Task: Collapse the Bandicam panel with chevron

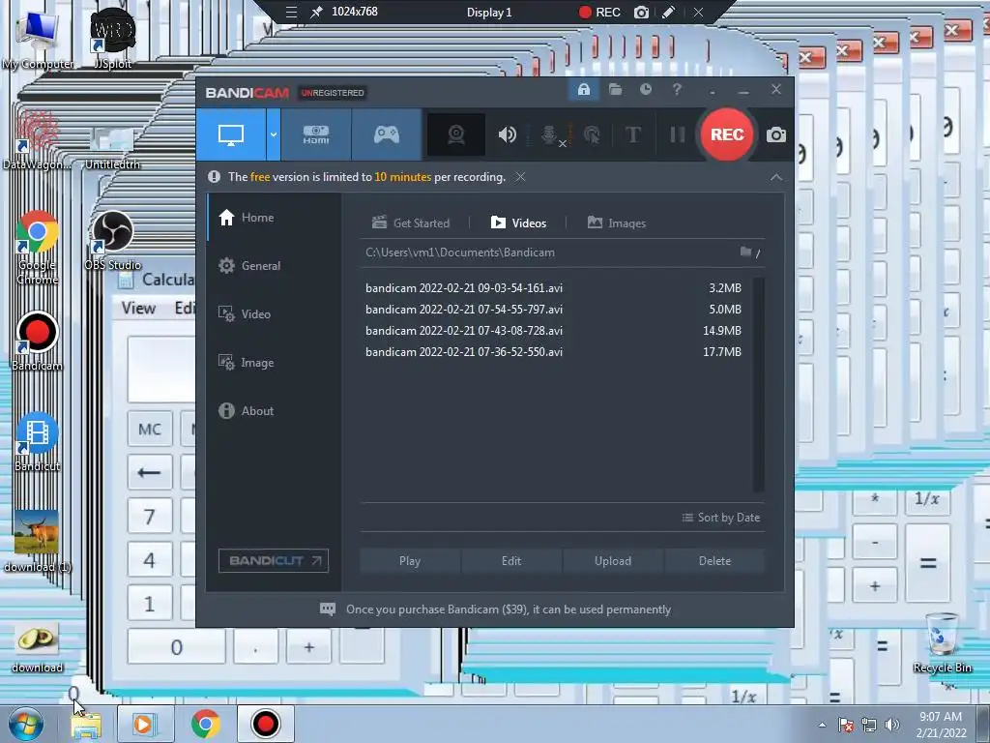Action: point(776,178)
